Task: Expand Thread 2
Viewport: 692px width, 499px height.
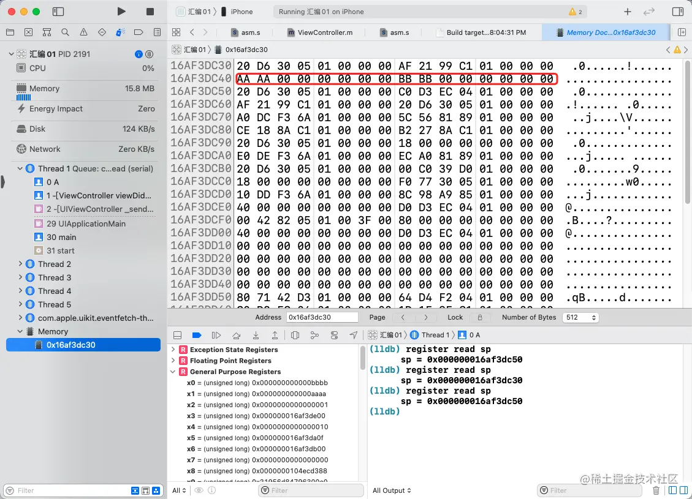Action: 20,264
